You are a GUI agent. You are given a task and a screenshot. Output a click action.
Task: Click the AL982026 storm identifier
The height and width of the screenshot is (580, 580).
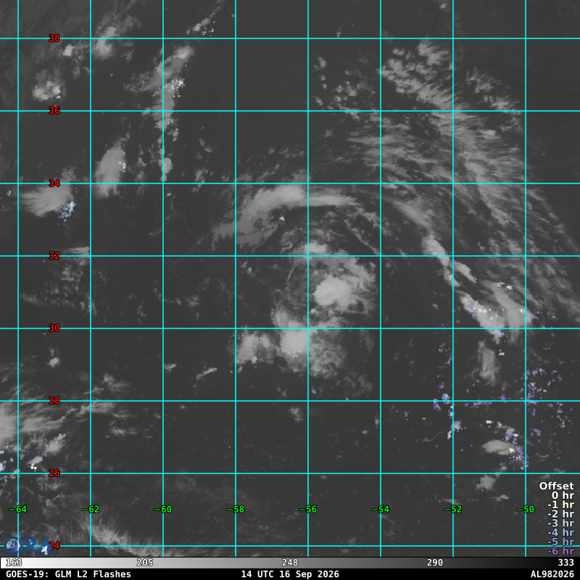point(552,574)
